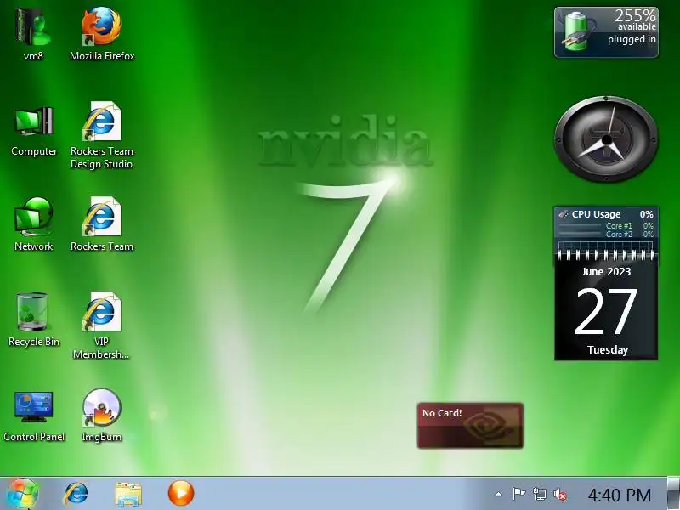The height and width of the screenshot is (510, 680).
Task: Click the 'Tuesday' label on calendar
Action: tap(607, 349)
